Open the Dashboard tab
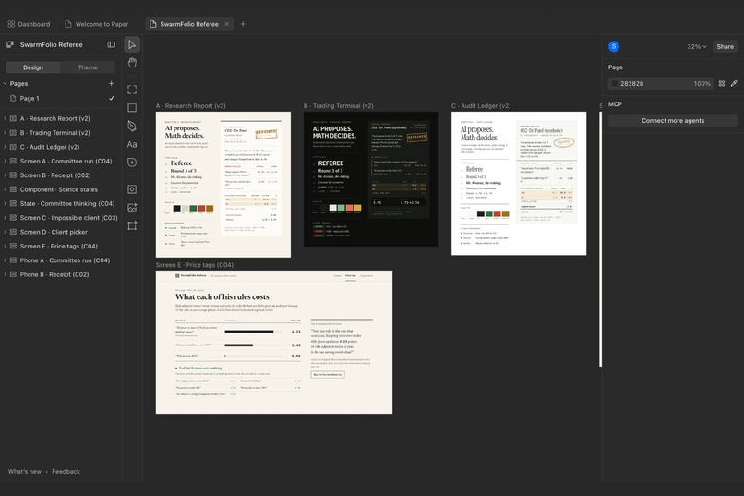Viewport: 744px width, 496px height. coord(29,24)
